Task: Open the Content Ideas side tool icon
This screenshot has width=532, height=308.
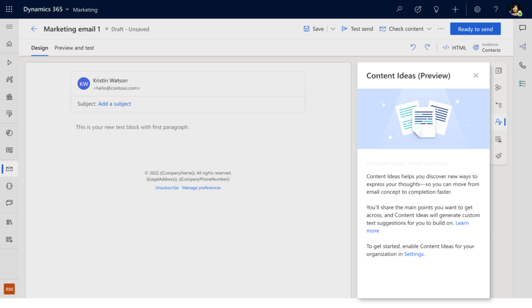Action: pyautogui.click(x=498, y=122)
